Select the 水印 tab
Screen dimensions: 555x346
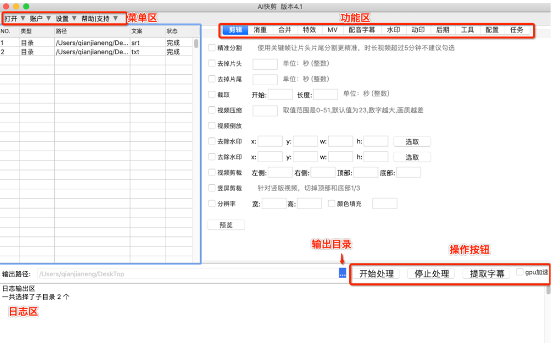393,30
